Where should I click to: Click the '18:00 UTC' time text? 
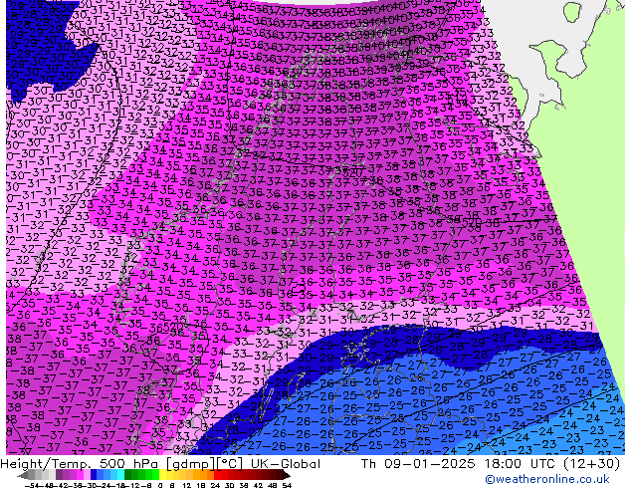coord(522,464)
